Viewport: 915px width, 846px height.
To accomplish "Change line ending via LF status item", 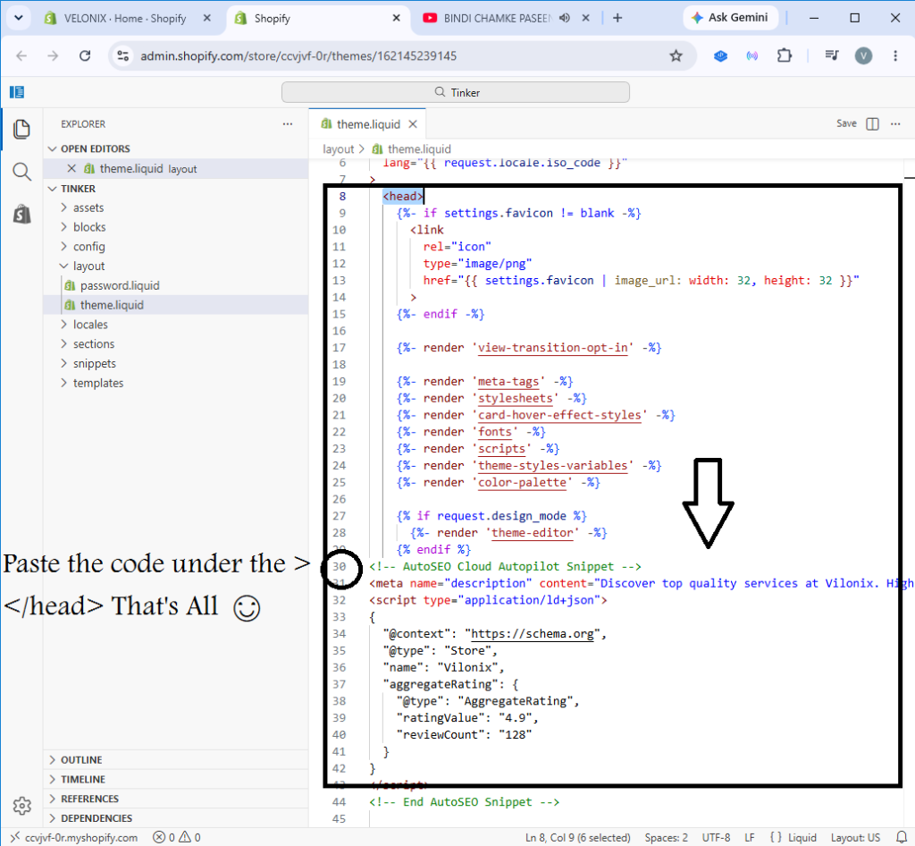I will (x=750, y=837).
